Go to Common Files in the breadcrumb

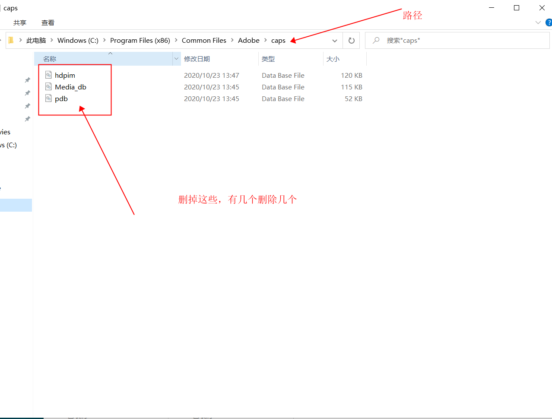204,40
